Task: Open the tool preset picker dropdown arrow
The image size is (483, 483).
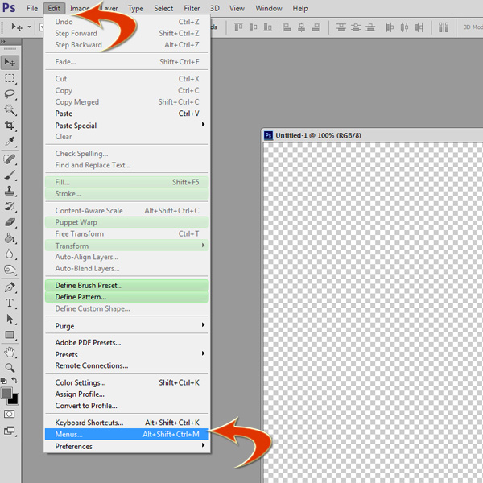Action: 29,27
